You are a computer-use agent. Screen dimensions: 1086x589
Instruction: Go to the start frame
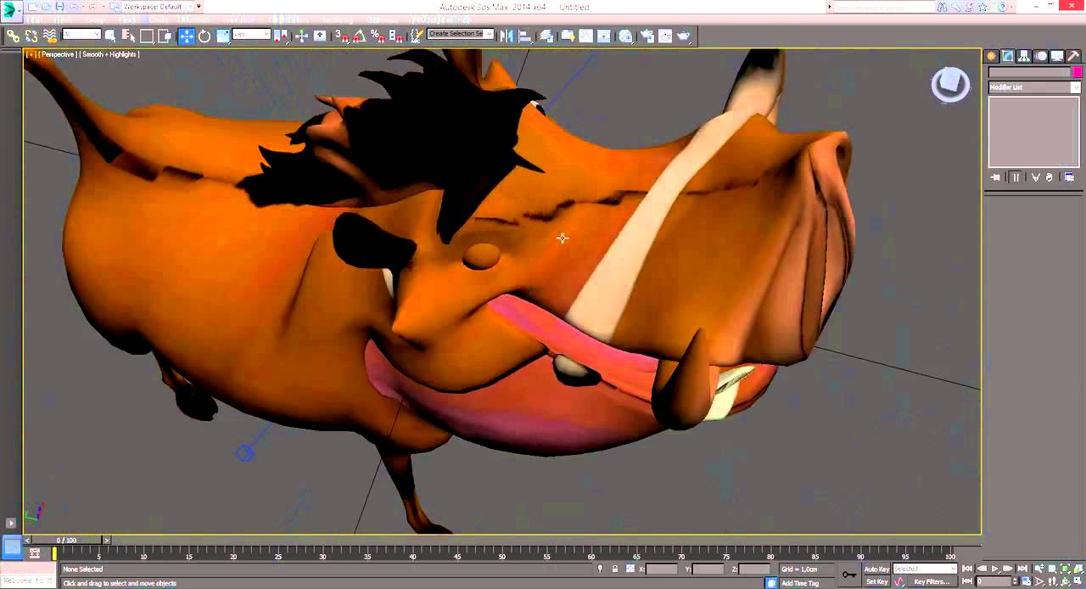pos(966,569)
